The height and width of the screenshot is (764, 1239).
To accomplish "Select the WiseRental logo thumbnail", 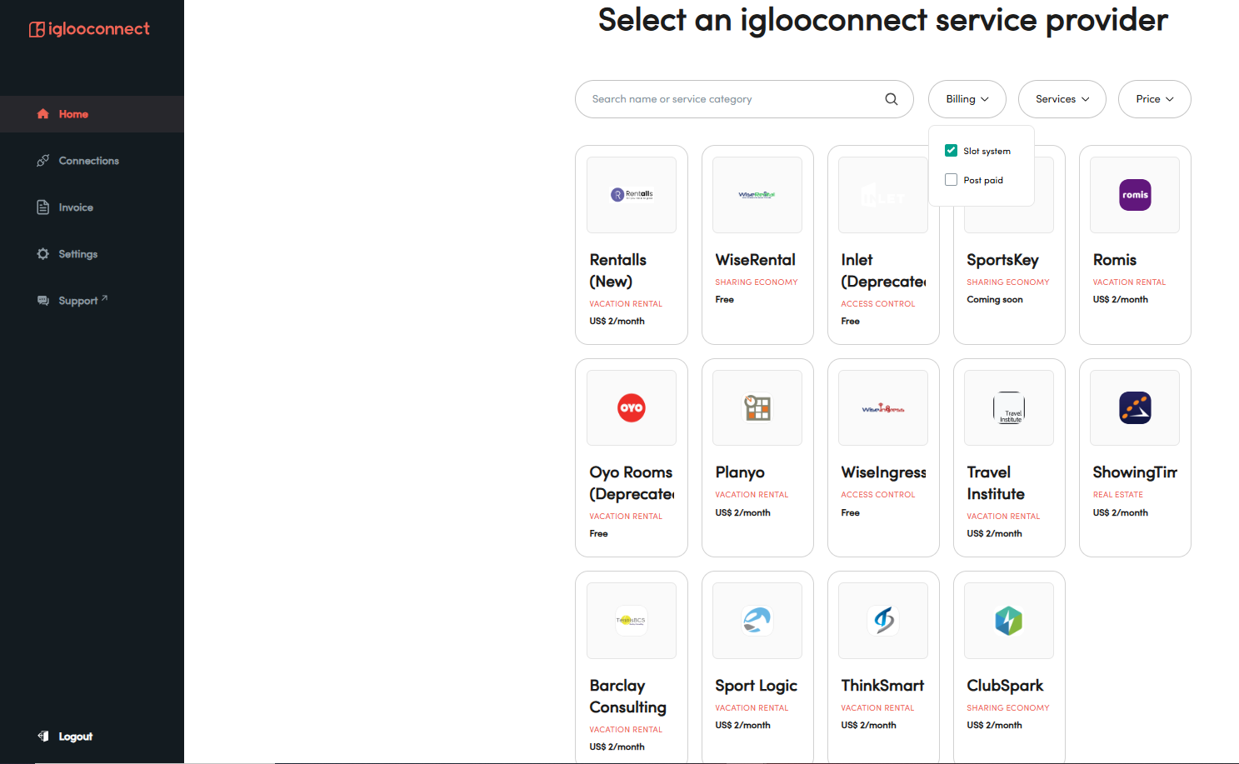I will point(757,195).
